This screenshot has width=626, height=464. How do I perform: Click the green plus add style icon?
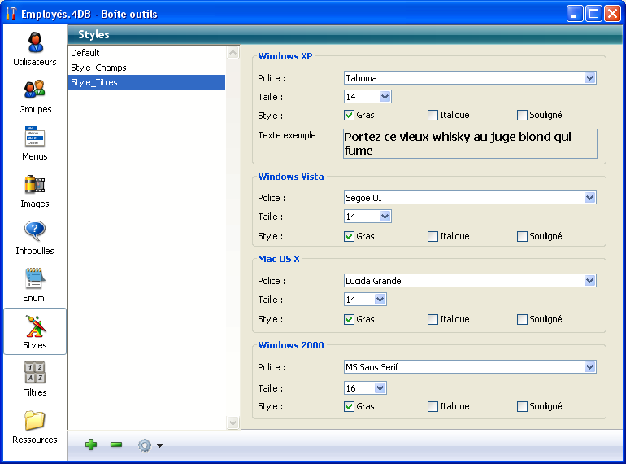[x=91, y=444]
